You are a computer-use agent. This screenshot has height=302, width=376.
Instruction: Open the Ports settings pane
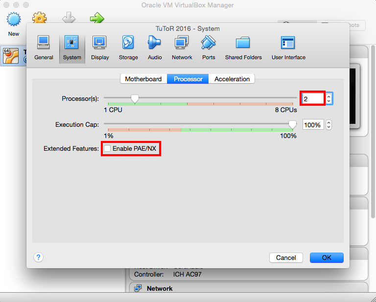(x=209, y=47)
